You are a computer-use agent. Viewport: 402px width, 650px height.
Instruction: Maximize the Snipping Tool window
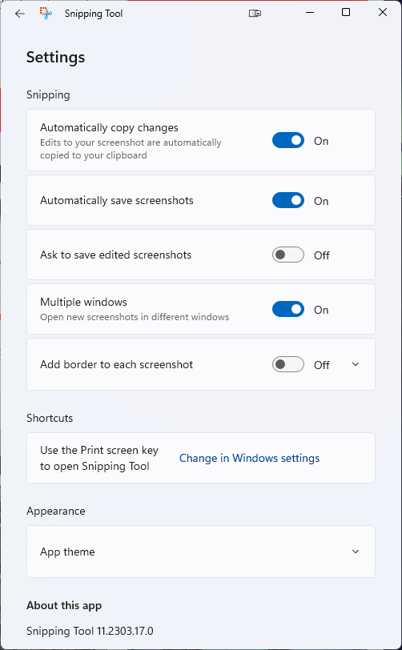point(346,13)
